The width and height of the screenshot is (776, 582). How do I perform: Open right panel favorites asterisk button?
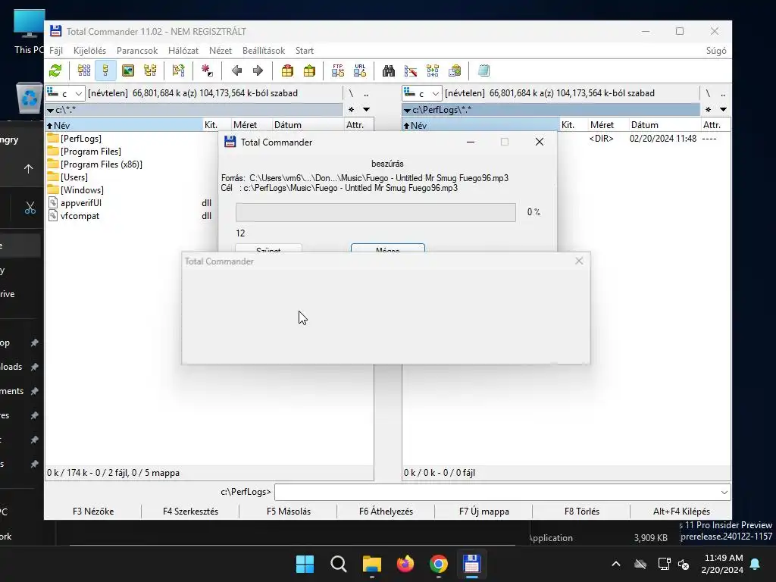click(x=709, y=109)
